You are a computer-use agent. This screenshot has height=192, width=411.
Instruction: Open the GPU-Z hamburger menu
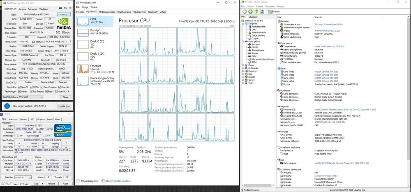(x=70, y=9)
